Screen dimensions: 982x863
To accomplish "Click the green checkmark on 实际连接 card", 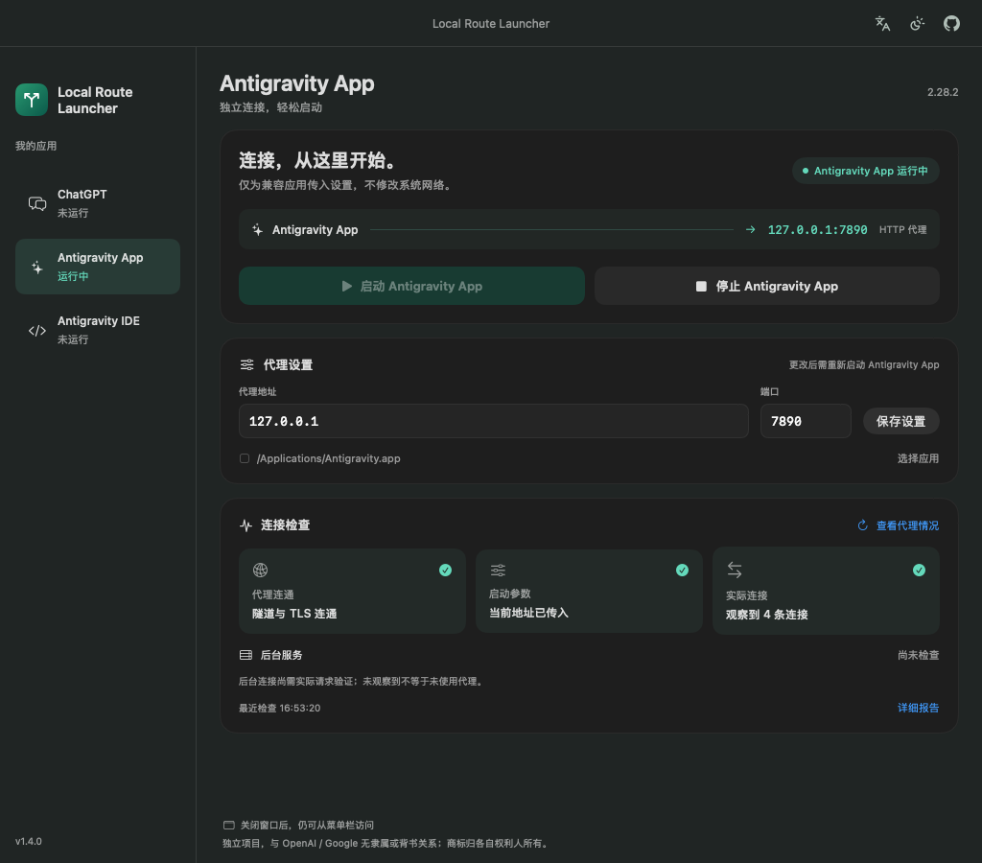I will (919, 570).
